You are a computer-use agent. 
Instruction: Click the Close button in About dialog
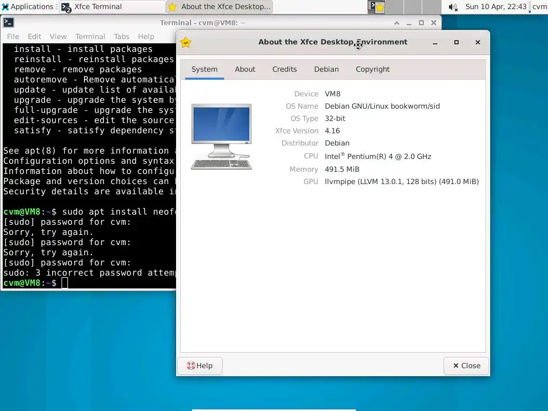click(x=466, y=366)
